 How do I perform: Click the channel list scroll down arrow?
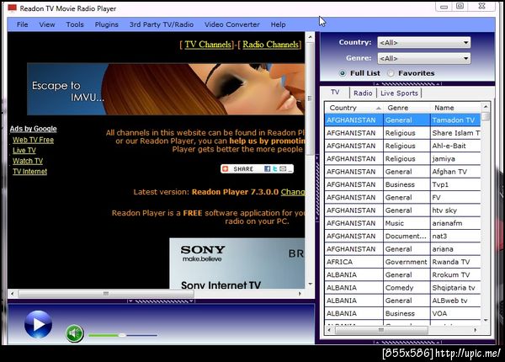tap(486, 320)
